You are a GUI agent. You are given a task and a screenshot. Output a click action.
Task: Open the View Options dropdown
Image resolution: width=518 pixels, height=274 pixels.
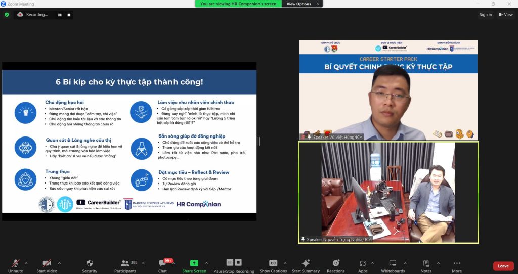[302, 4]
